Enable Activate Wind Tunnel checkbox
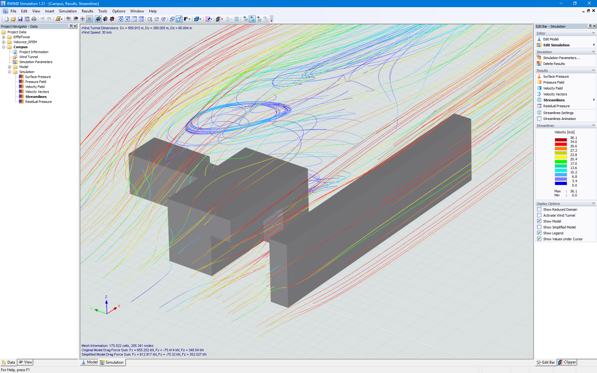The height and width of the screenshot is (373, 597). click(x=539, y=215)
